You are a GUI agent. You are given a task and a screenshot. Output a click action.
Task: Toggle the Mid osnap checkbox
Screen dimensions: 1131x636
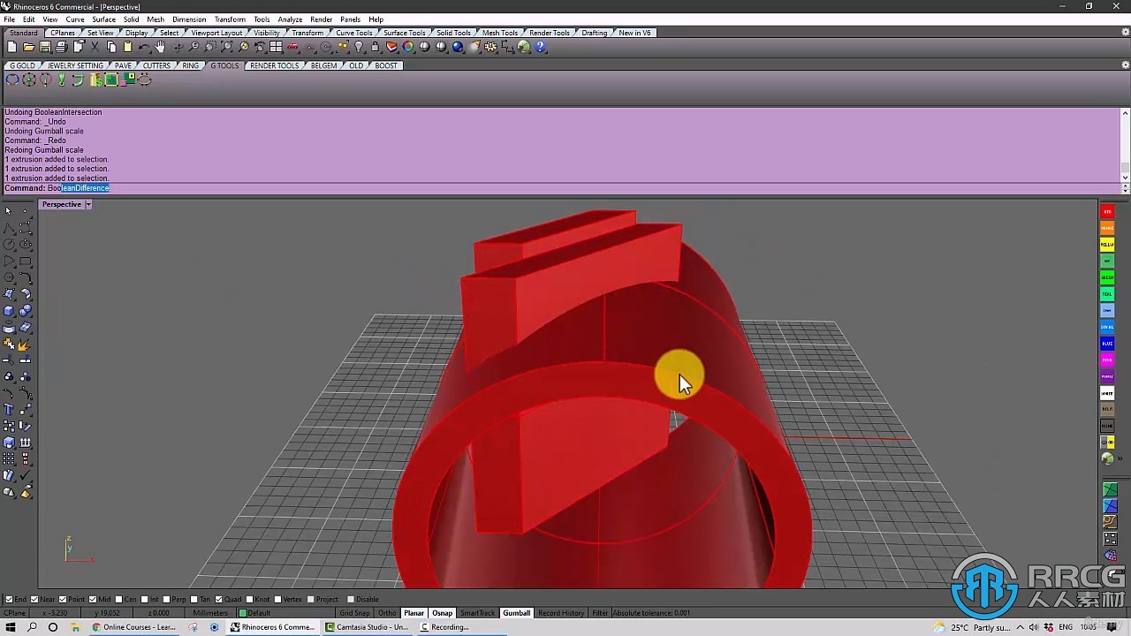[94, 599]
